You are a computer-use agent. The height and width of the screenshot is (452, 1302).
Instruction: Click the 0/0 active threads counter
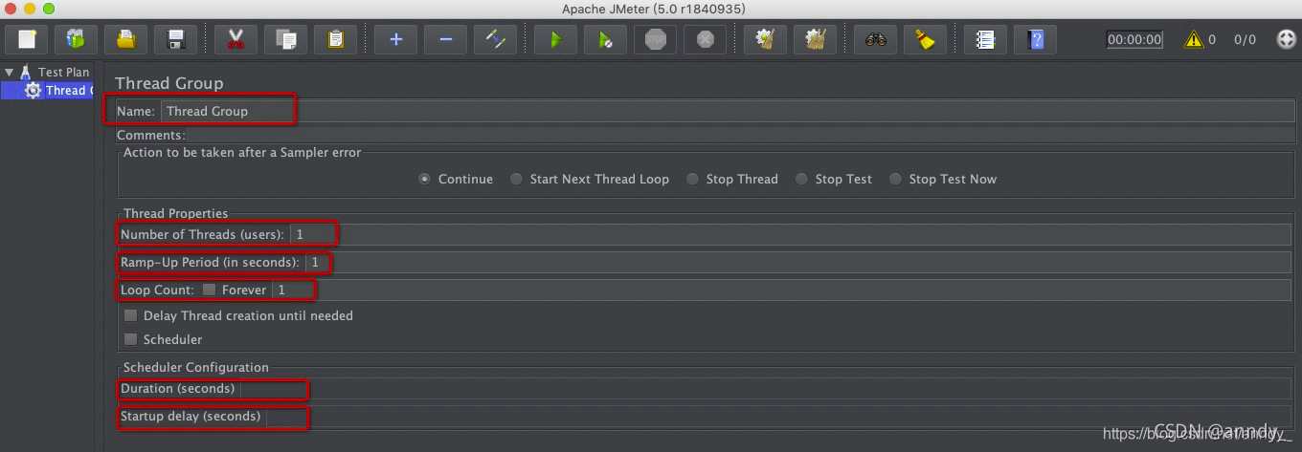click(1245, 40)
